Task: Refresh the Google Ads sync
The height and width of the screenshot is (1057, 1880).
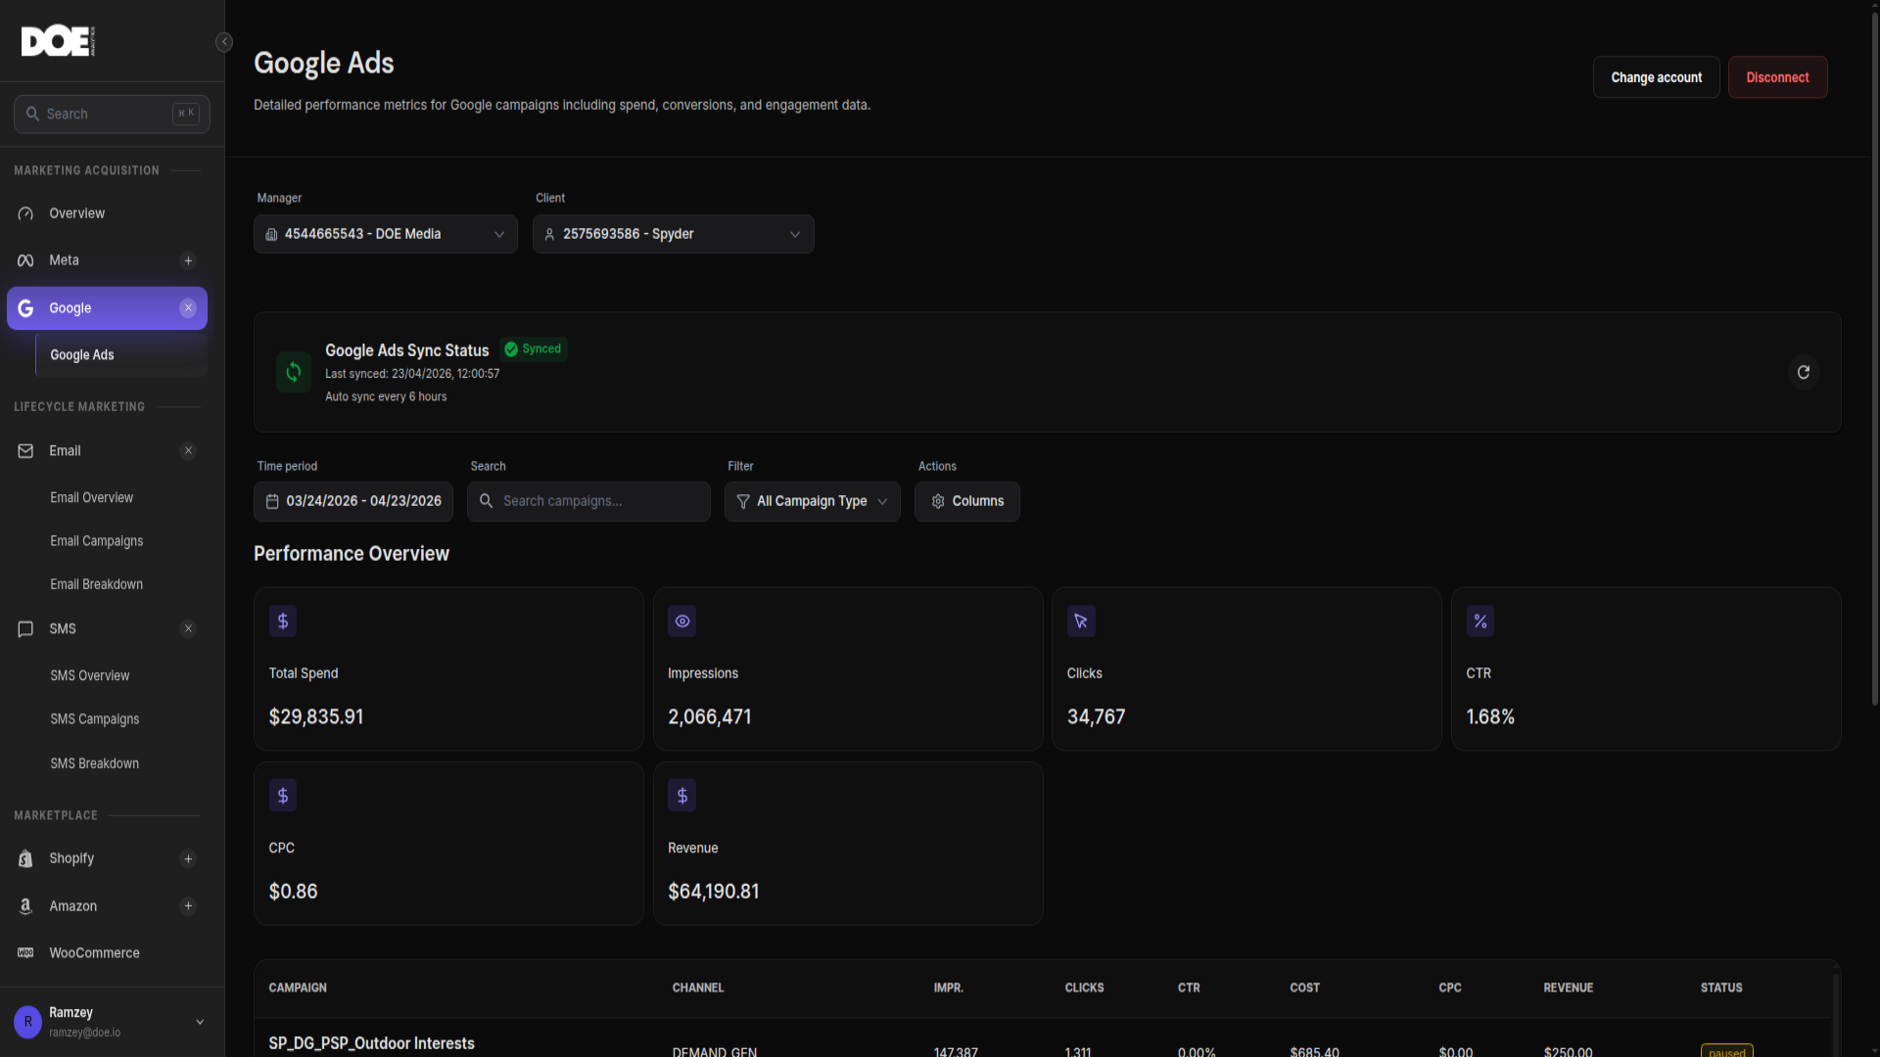Action: point(1804,372)
